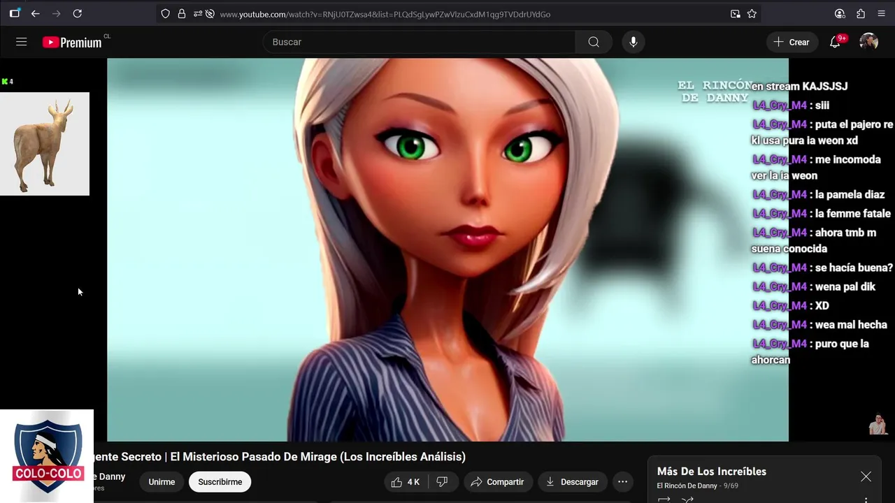Open more actions three-dot menu

(x=622, y=482)
